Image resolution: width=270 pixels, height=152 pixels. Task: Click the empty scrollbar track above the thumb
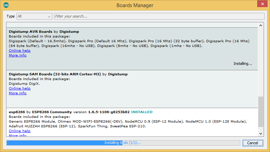point(261,61)
